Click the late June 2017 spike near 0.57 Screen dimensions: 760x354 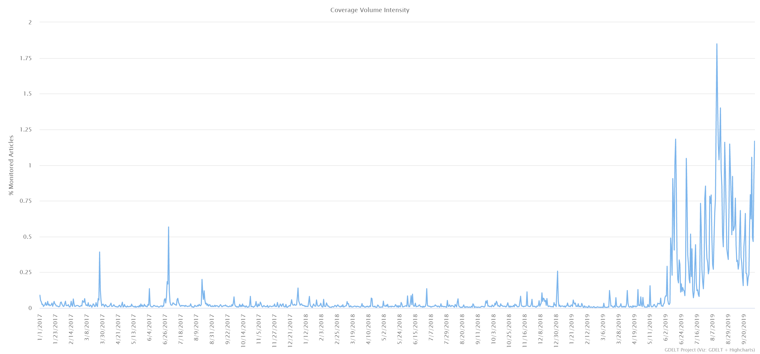168,227
